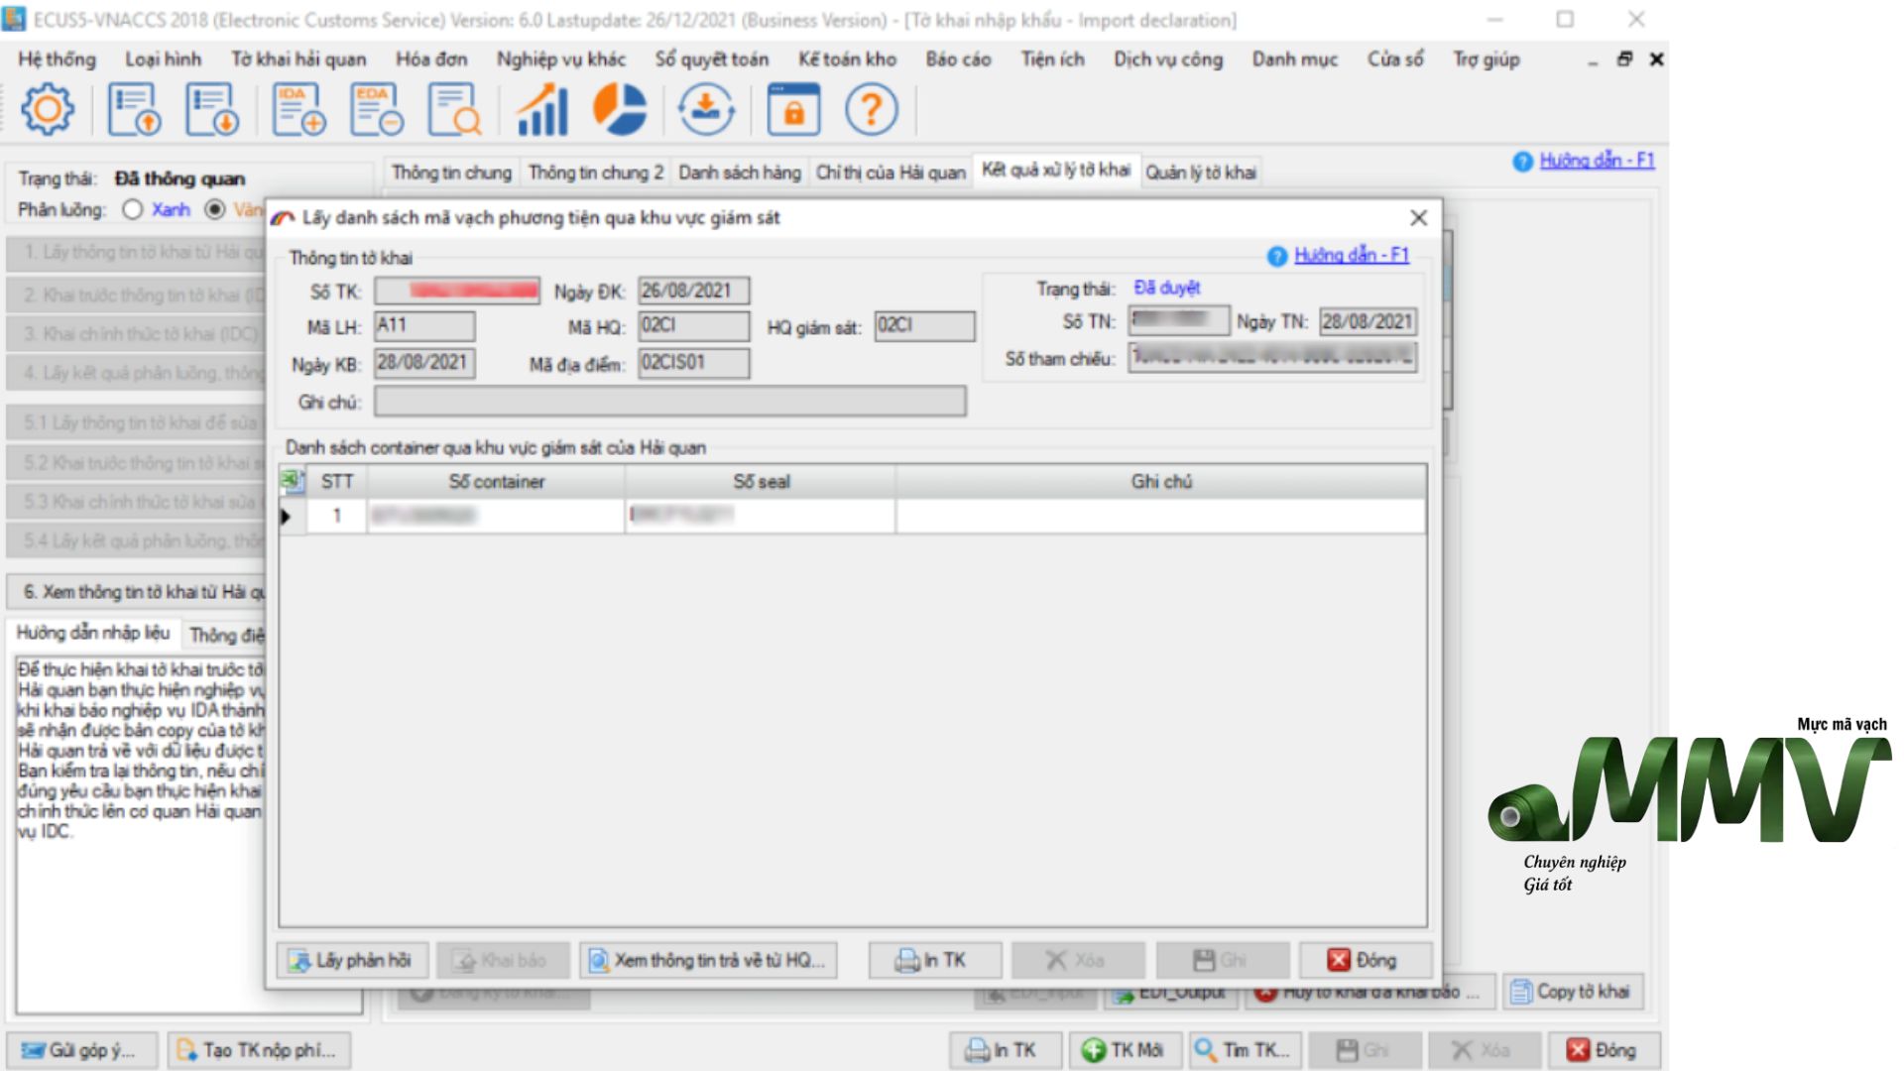Click the document upload toolbar icon
Viewport: 1904px width, 1071px height.
[134, 109]
